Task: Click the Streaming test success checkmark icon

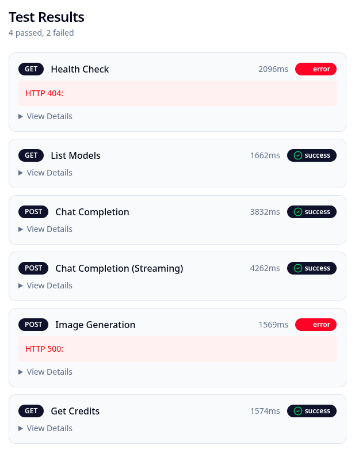Action: [298, 268]
